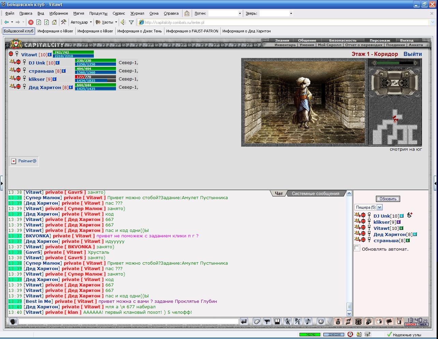
Task: Click the EXIT door icon
Action: (x=399, y=321)
